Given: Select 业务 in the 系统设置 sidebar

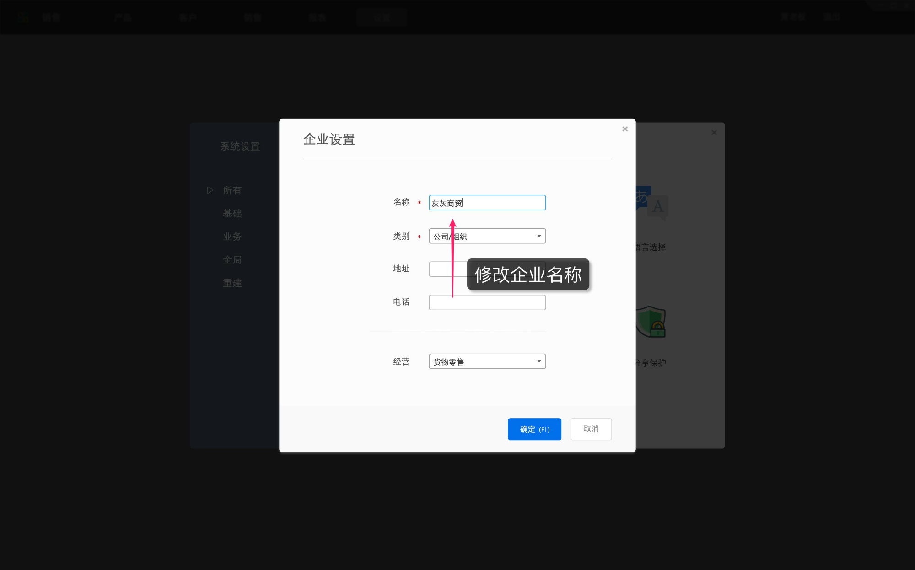Looking at the screenshot, I should pyautogui.click(x=232, y=237).
